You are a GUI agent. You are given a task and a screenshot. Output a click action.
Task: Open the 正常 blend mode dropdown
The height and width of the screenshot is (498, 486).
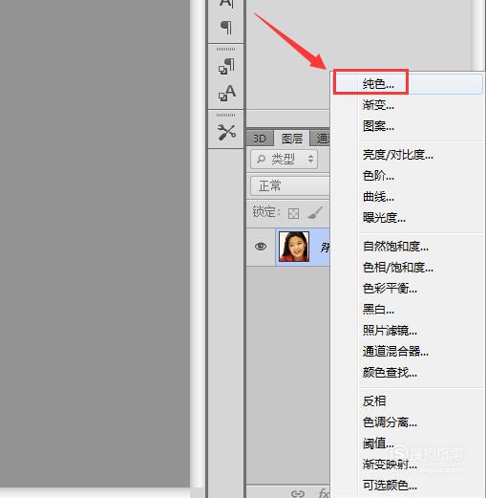click(289, 185)
